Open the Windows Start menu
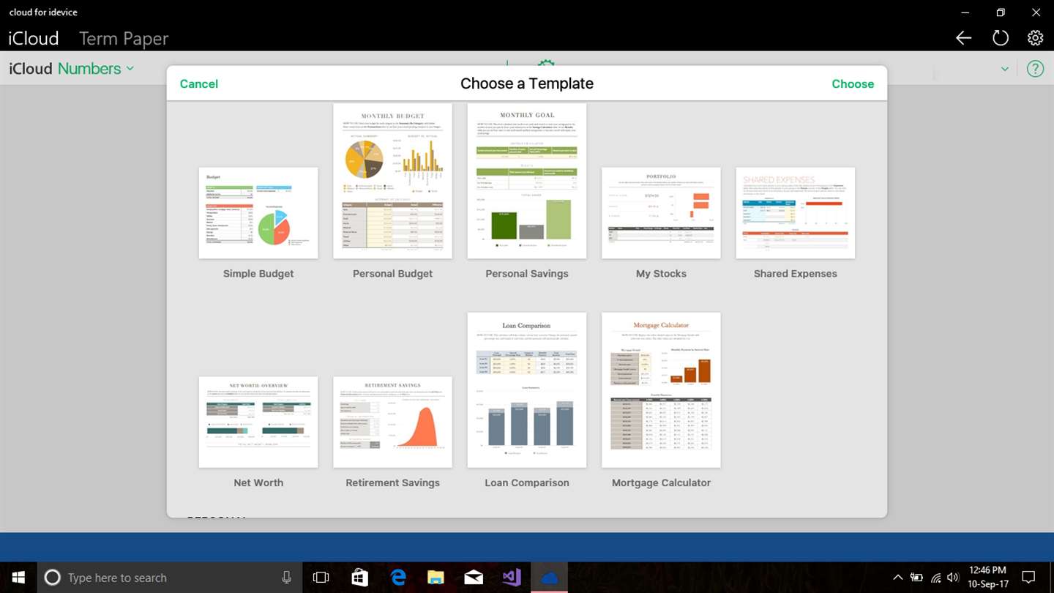 point(18,578)
